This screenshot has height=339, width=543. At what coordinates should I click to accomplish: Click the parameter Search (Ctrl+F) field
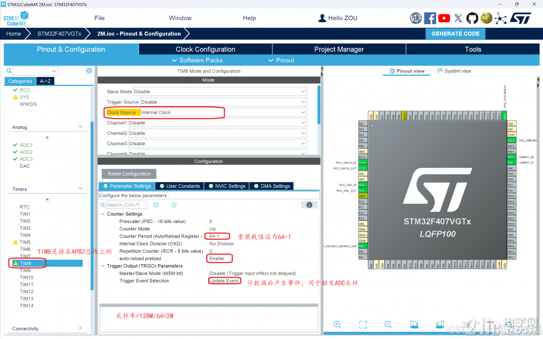(126, 205)
